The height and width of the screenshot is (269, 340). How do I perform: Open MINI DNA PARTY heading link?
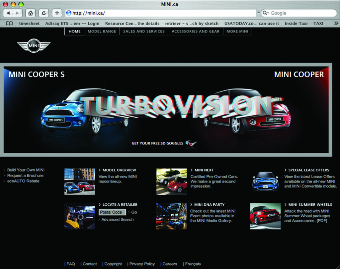tap(209, 204)
